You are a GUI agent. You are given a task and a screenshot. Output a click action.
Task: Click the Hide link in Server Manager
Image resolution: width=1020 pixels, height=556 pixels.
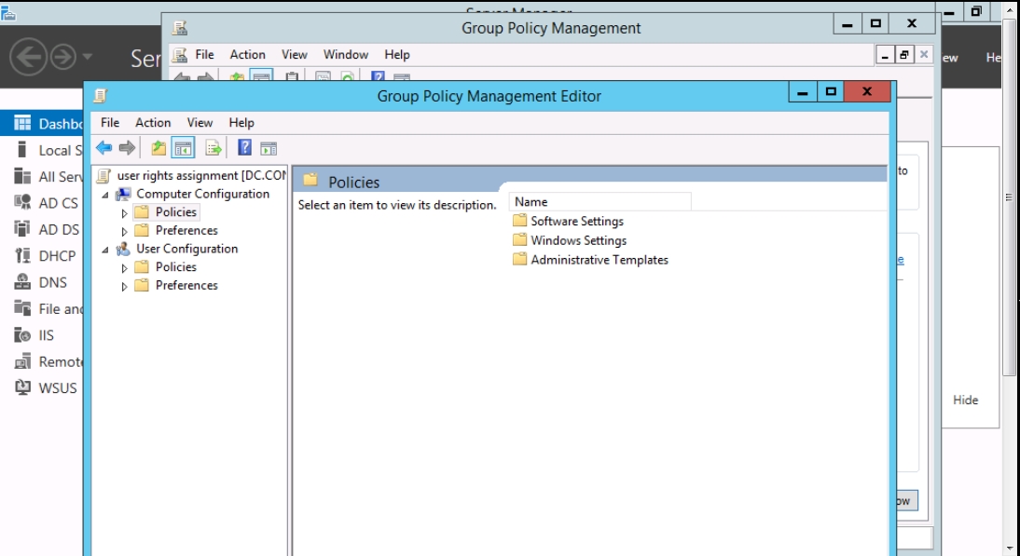point(965,400)
